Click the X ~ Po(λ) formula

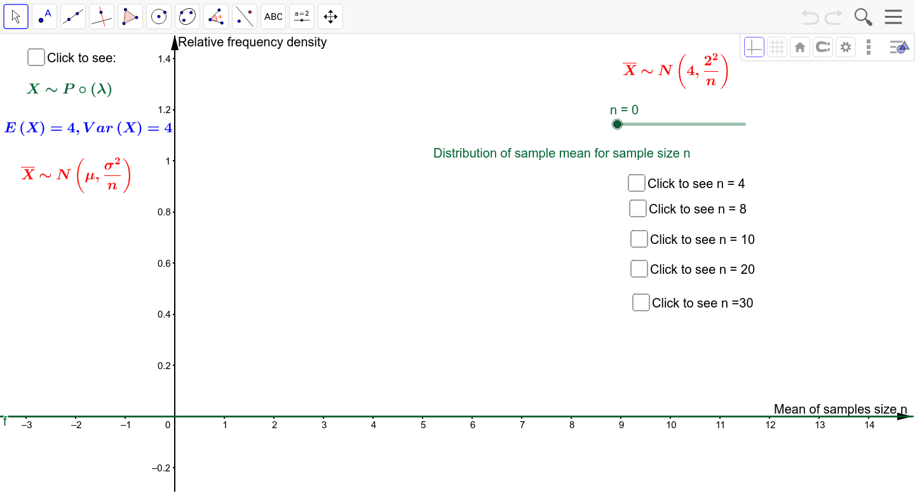pos(69,89)
